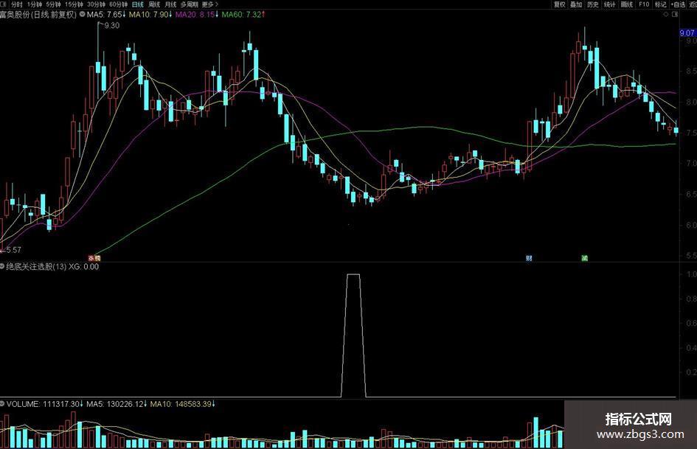The height and width of the screenshot is (449, 697).
Task: Switch to the 周线 weekly chart tab
Action: [x=154, y=4]
